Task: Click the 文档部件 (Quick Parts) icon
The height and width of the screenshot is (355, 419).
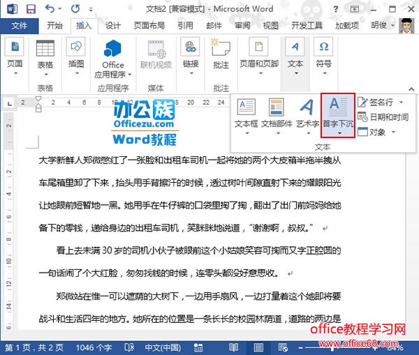Action: click(x=277, y=107)
